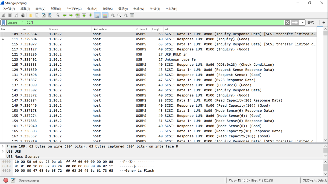Click the zoom in magnifier icon

click(113, 15)
